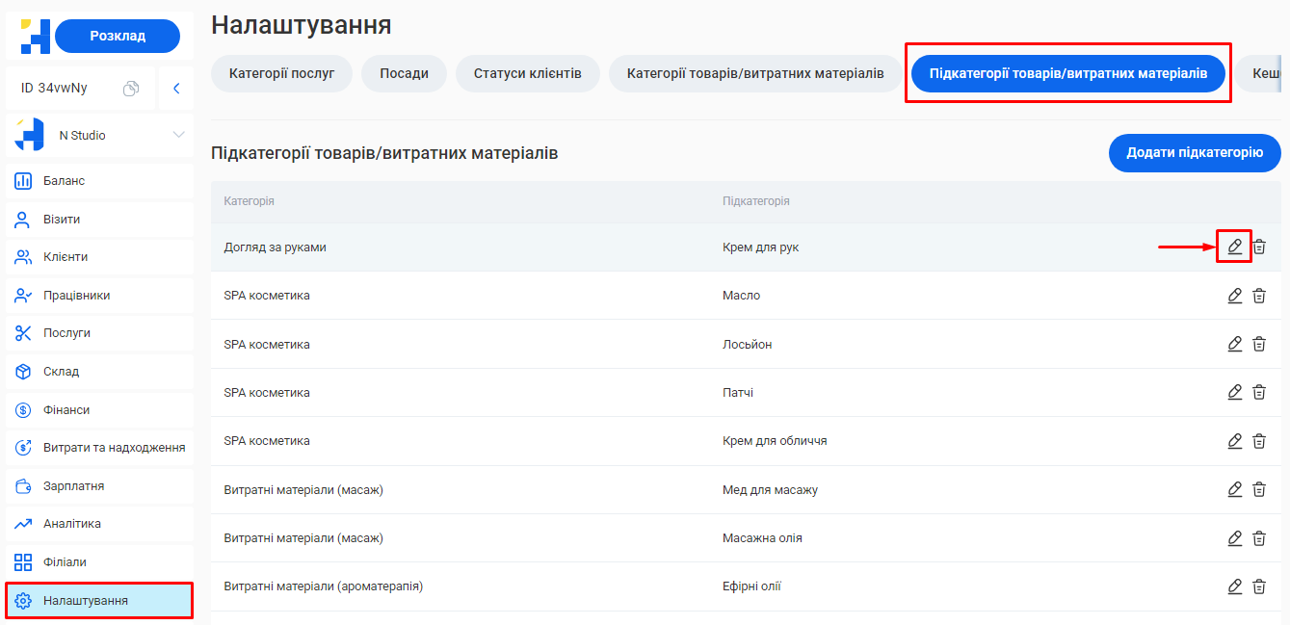Switch to the Посади tab
The image size is (1290, 625).
[404, 72]
